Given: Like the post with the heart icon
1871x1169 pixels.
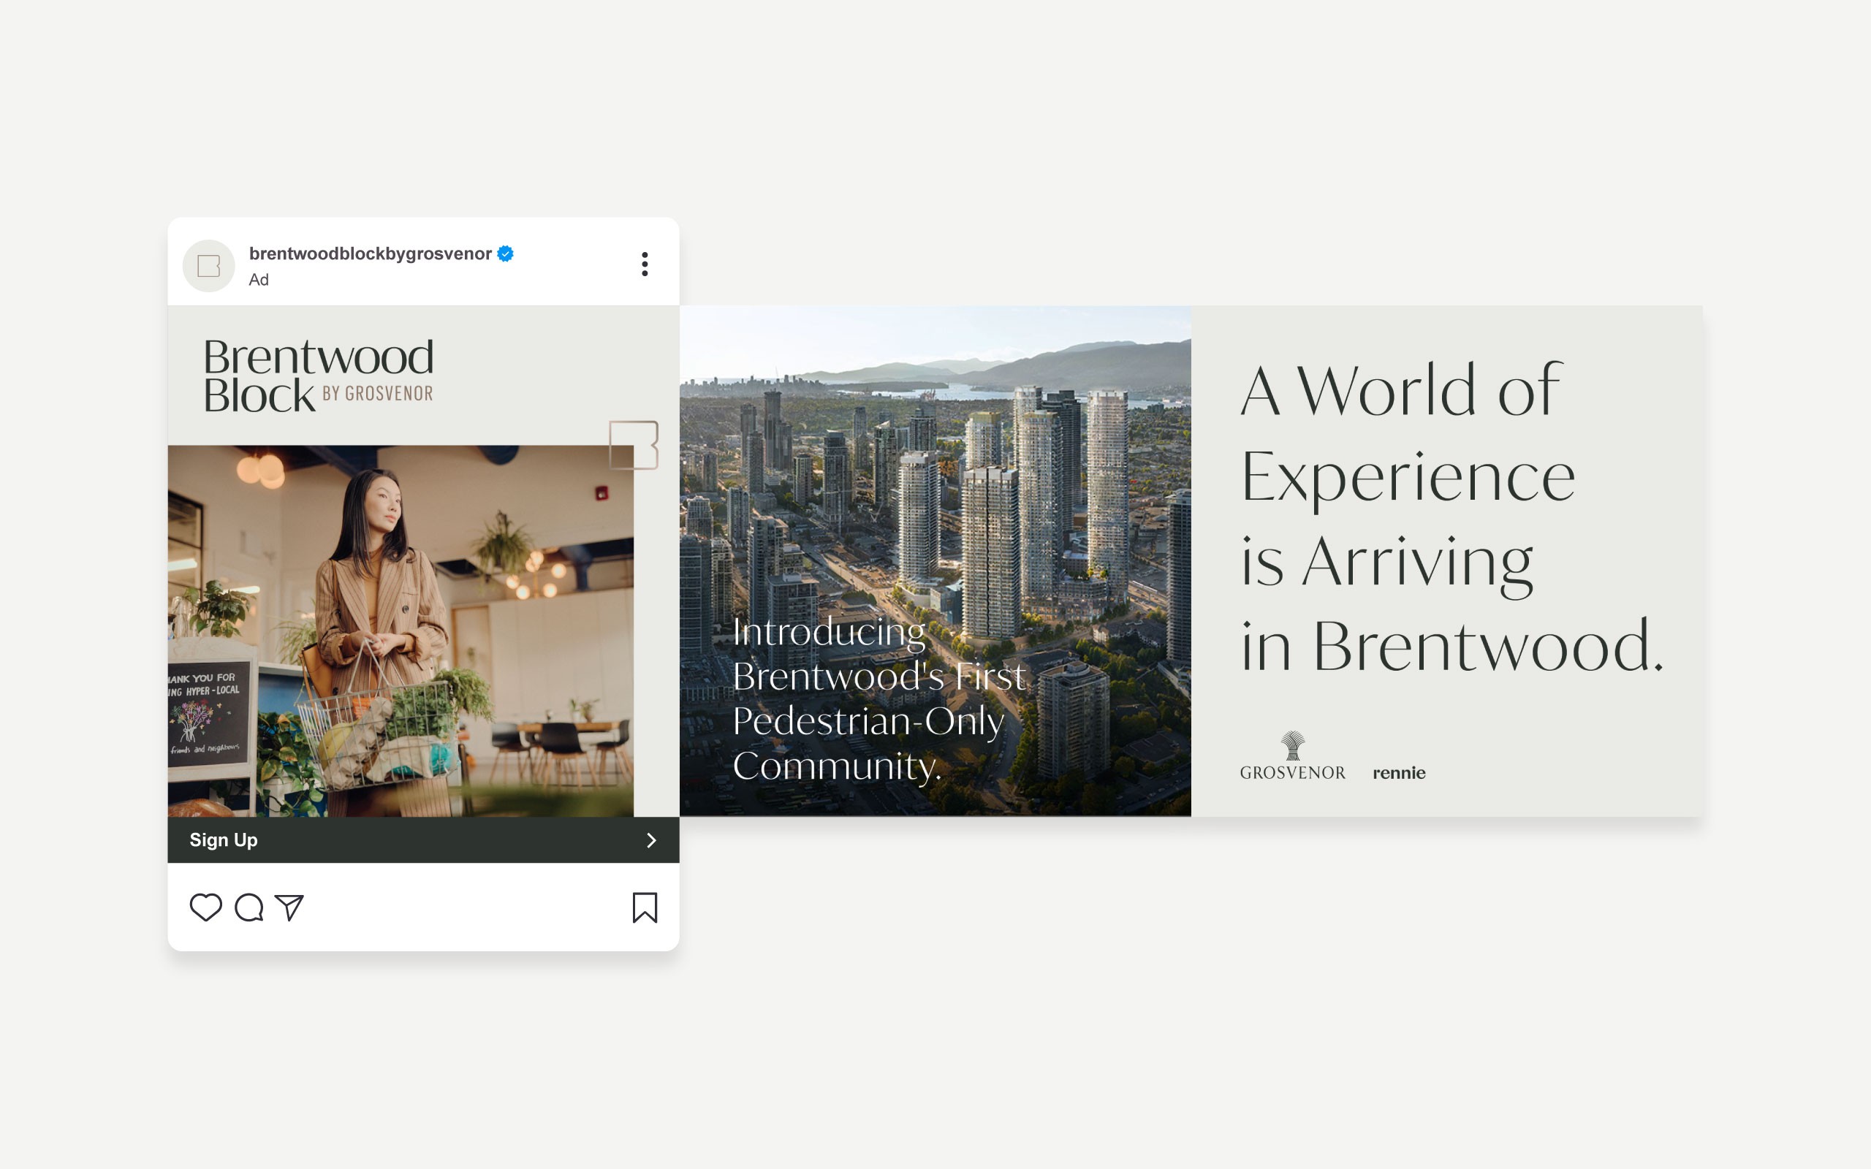Looking at the screenshot, I should click(205, 907).
